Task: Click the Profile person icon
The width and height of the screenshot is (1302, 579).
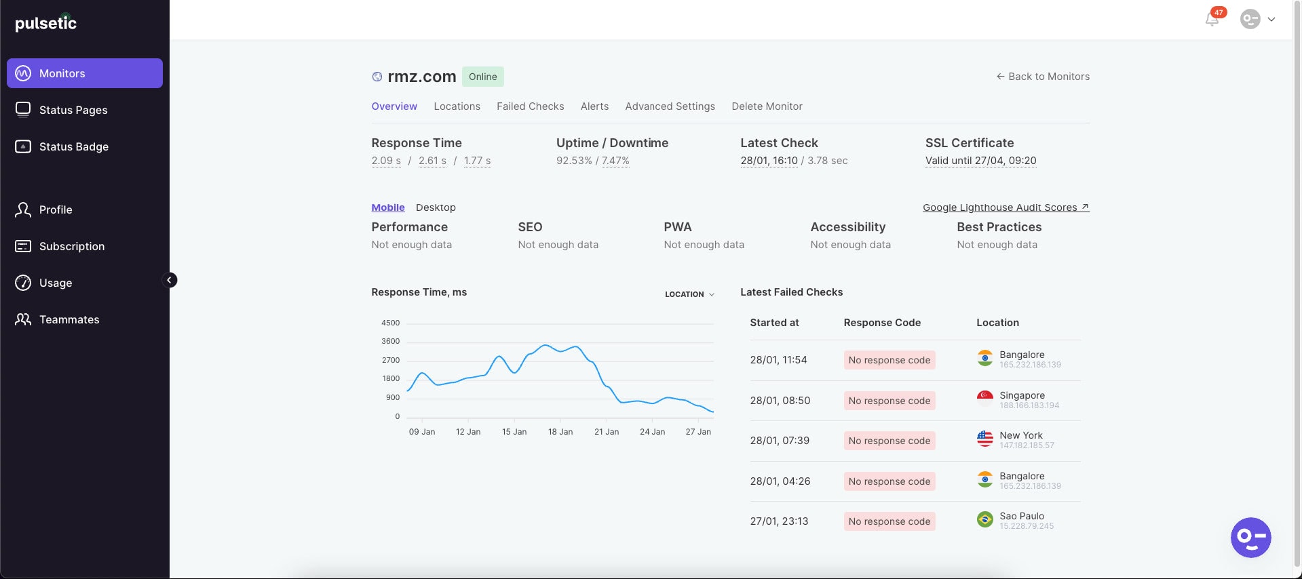Action: coord(23,209)
